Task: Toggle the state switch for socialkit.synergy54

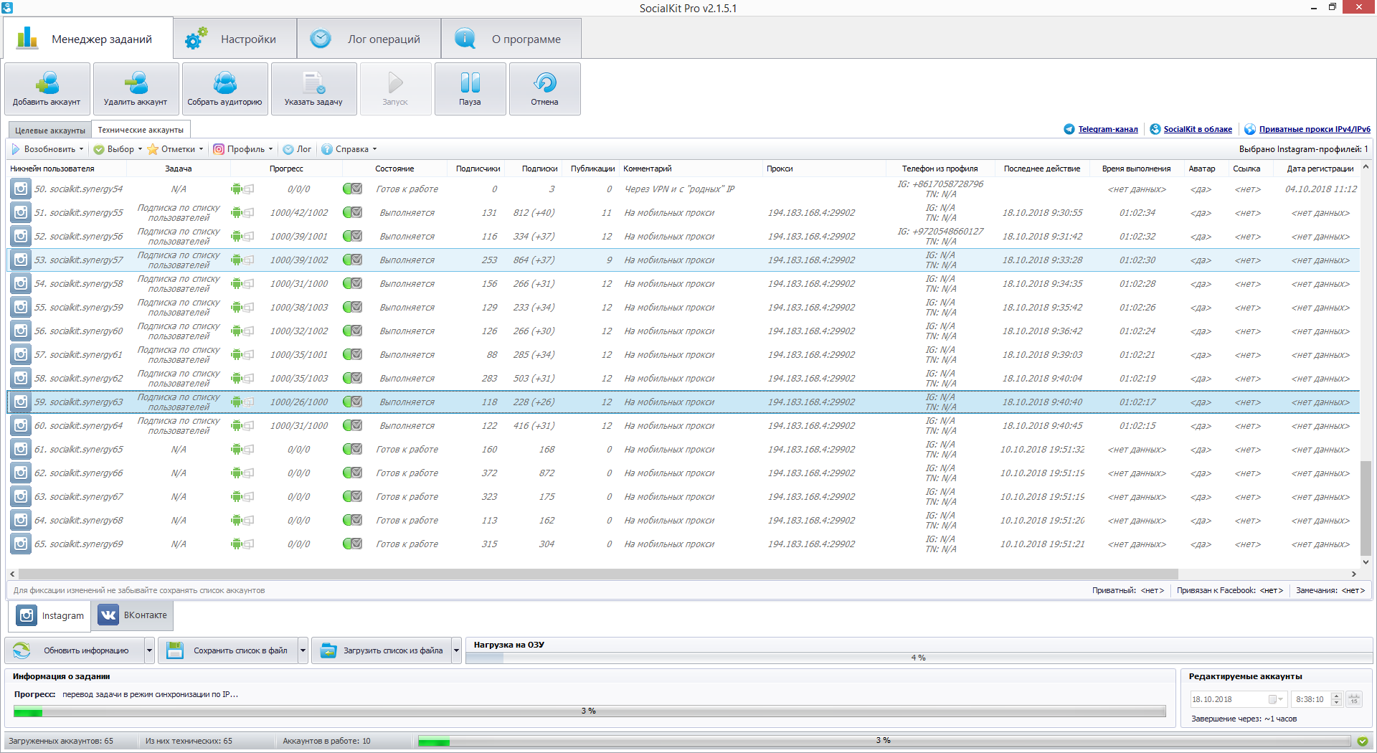Action: tap(352, 189)
